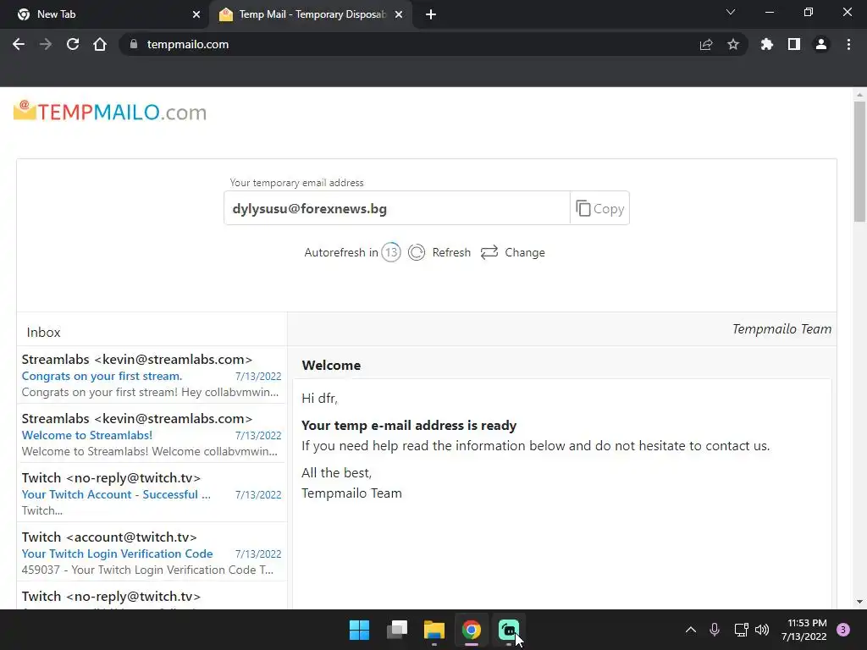Bookmark this page with the star icon

(x=733, y=44)
